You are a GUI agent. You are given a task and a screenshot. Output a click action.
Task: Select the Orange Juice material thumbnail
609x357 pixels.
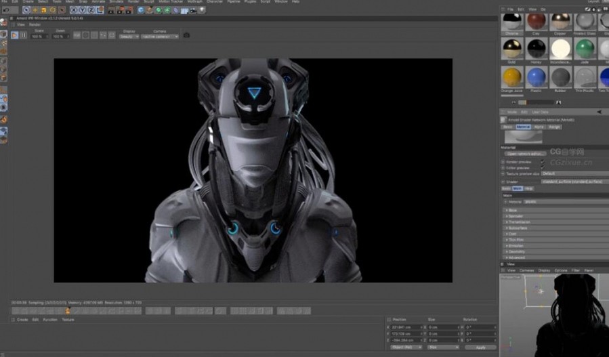coord(512,77)
